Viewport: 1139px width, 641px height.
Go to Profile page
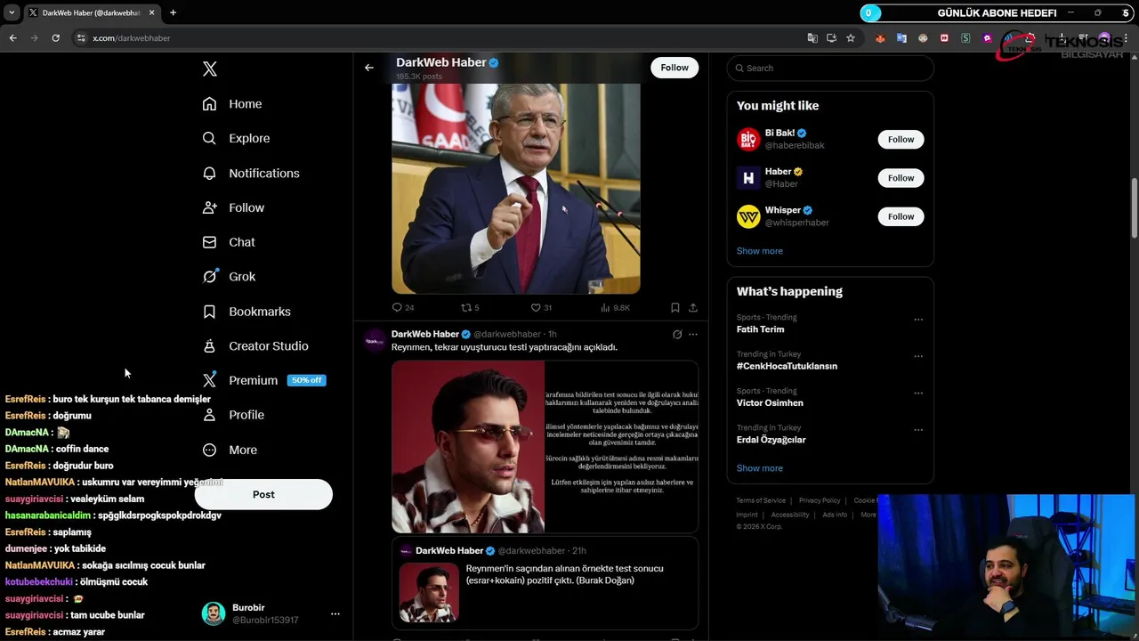(233, 415)
